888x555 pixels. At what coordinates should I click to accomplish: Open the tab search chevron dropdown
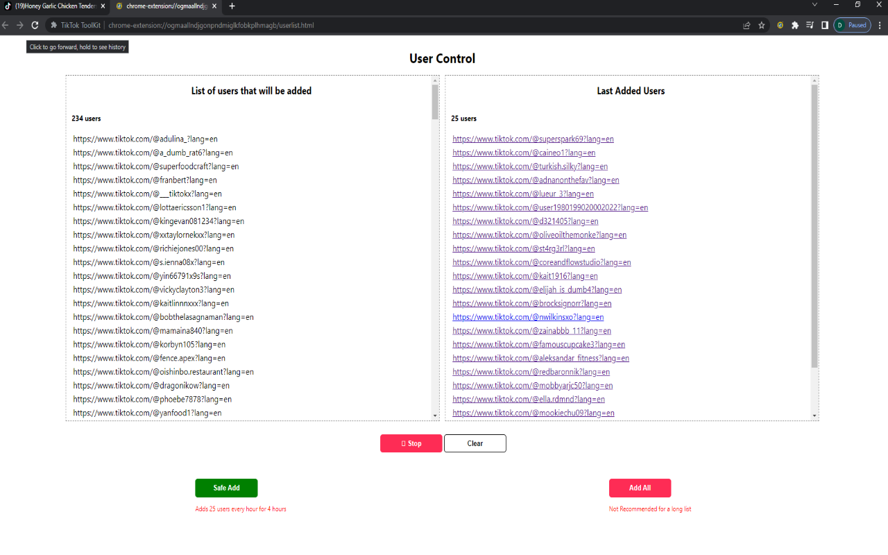pyautogui.click(x=814, y=5)
